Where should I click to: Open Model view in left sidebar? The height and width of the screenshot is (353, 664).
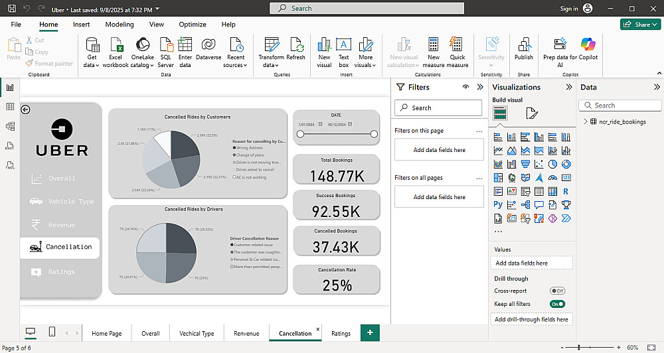click(x=10, y=126)
